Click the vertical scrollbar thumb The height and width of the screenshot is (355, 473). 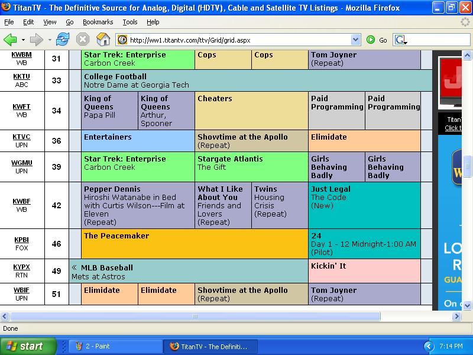click(x=467, y=166)
